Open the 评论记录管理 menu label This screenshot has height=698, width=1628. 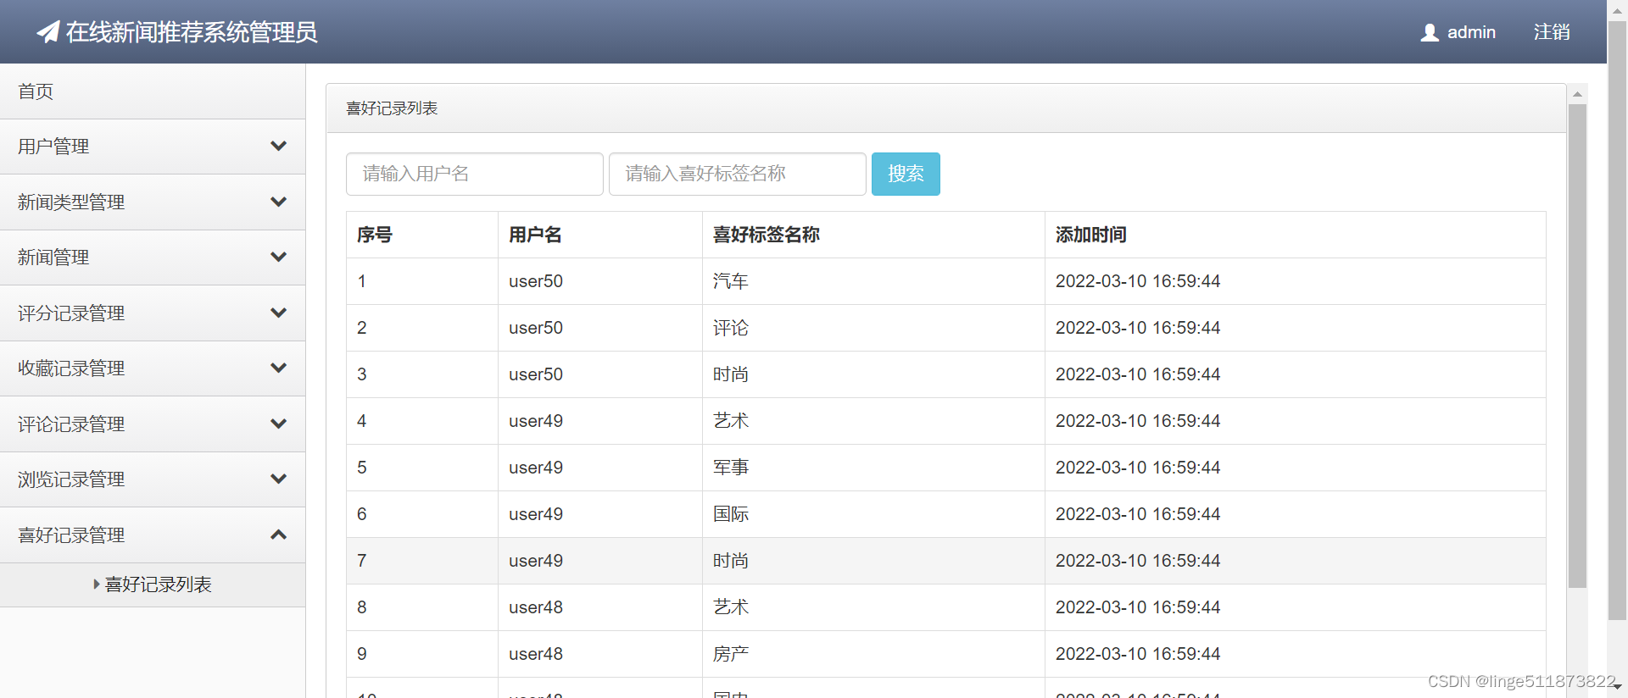click(x=71, y=424)
